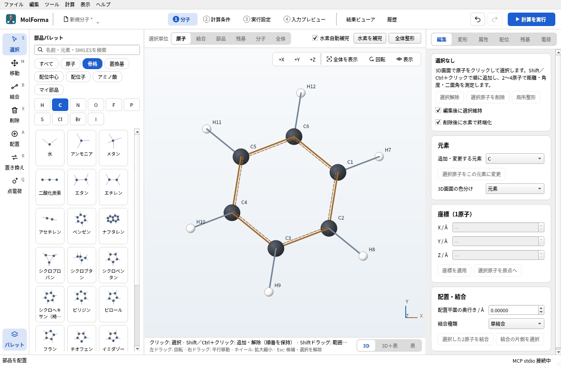The width and height of the screenshot is (561, 366).
Task: Select element O toggle button
Action: 96,105
